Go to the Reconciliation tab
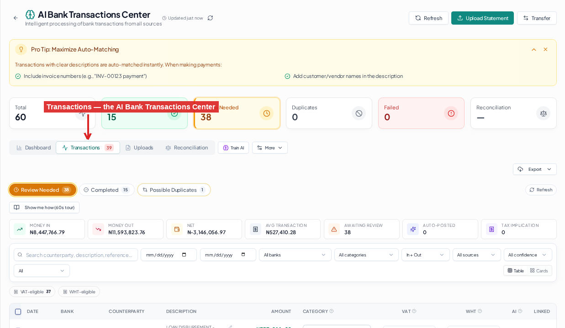The image size is (565, 328). point(186,148)
